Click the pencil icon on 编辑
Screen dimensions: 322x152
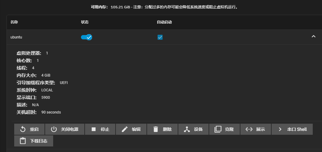coord(125,129)
